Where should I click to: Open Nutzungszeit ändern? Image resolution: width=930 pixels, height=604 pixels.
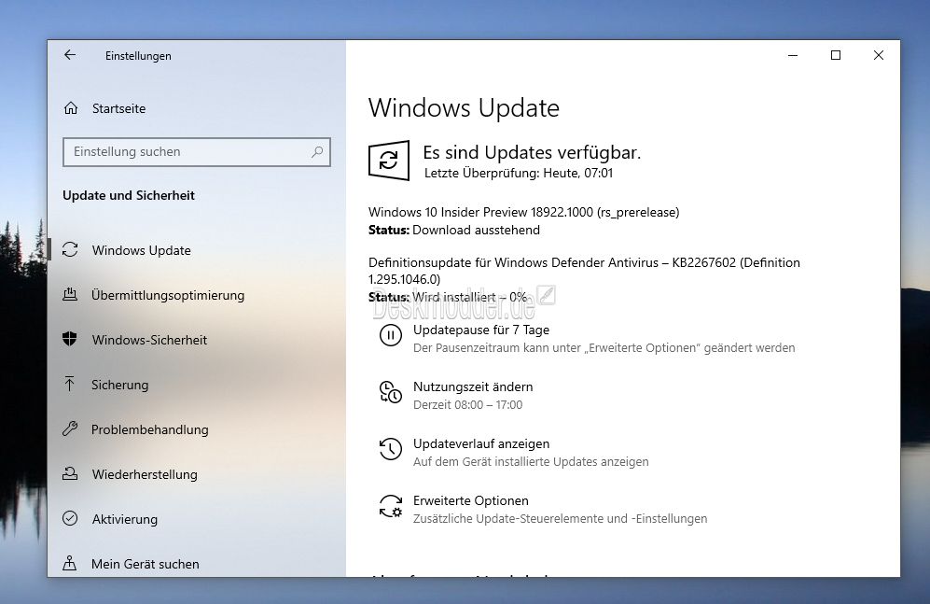pyautogui.click(x=473, y=386)
